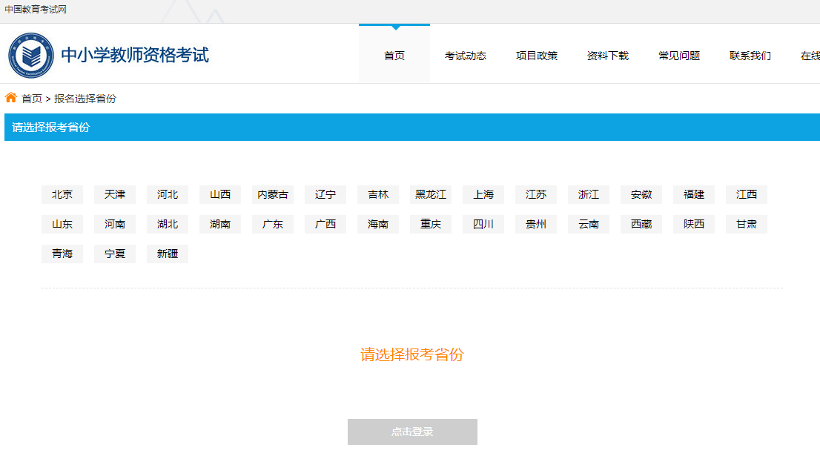Click the 中国教育考试网 link at top
The height and width of the screenshot is (456, 820).
point(36,9)
